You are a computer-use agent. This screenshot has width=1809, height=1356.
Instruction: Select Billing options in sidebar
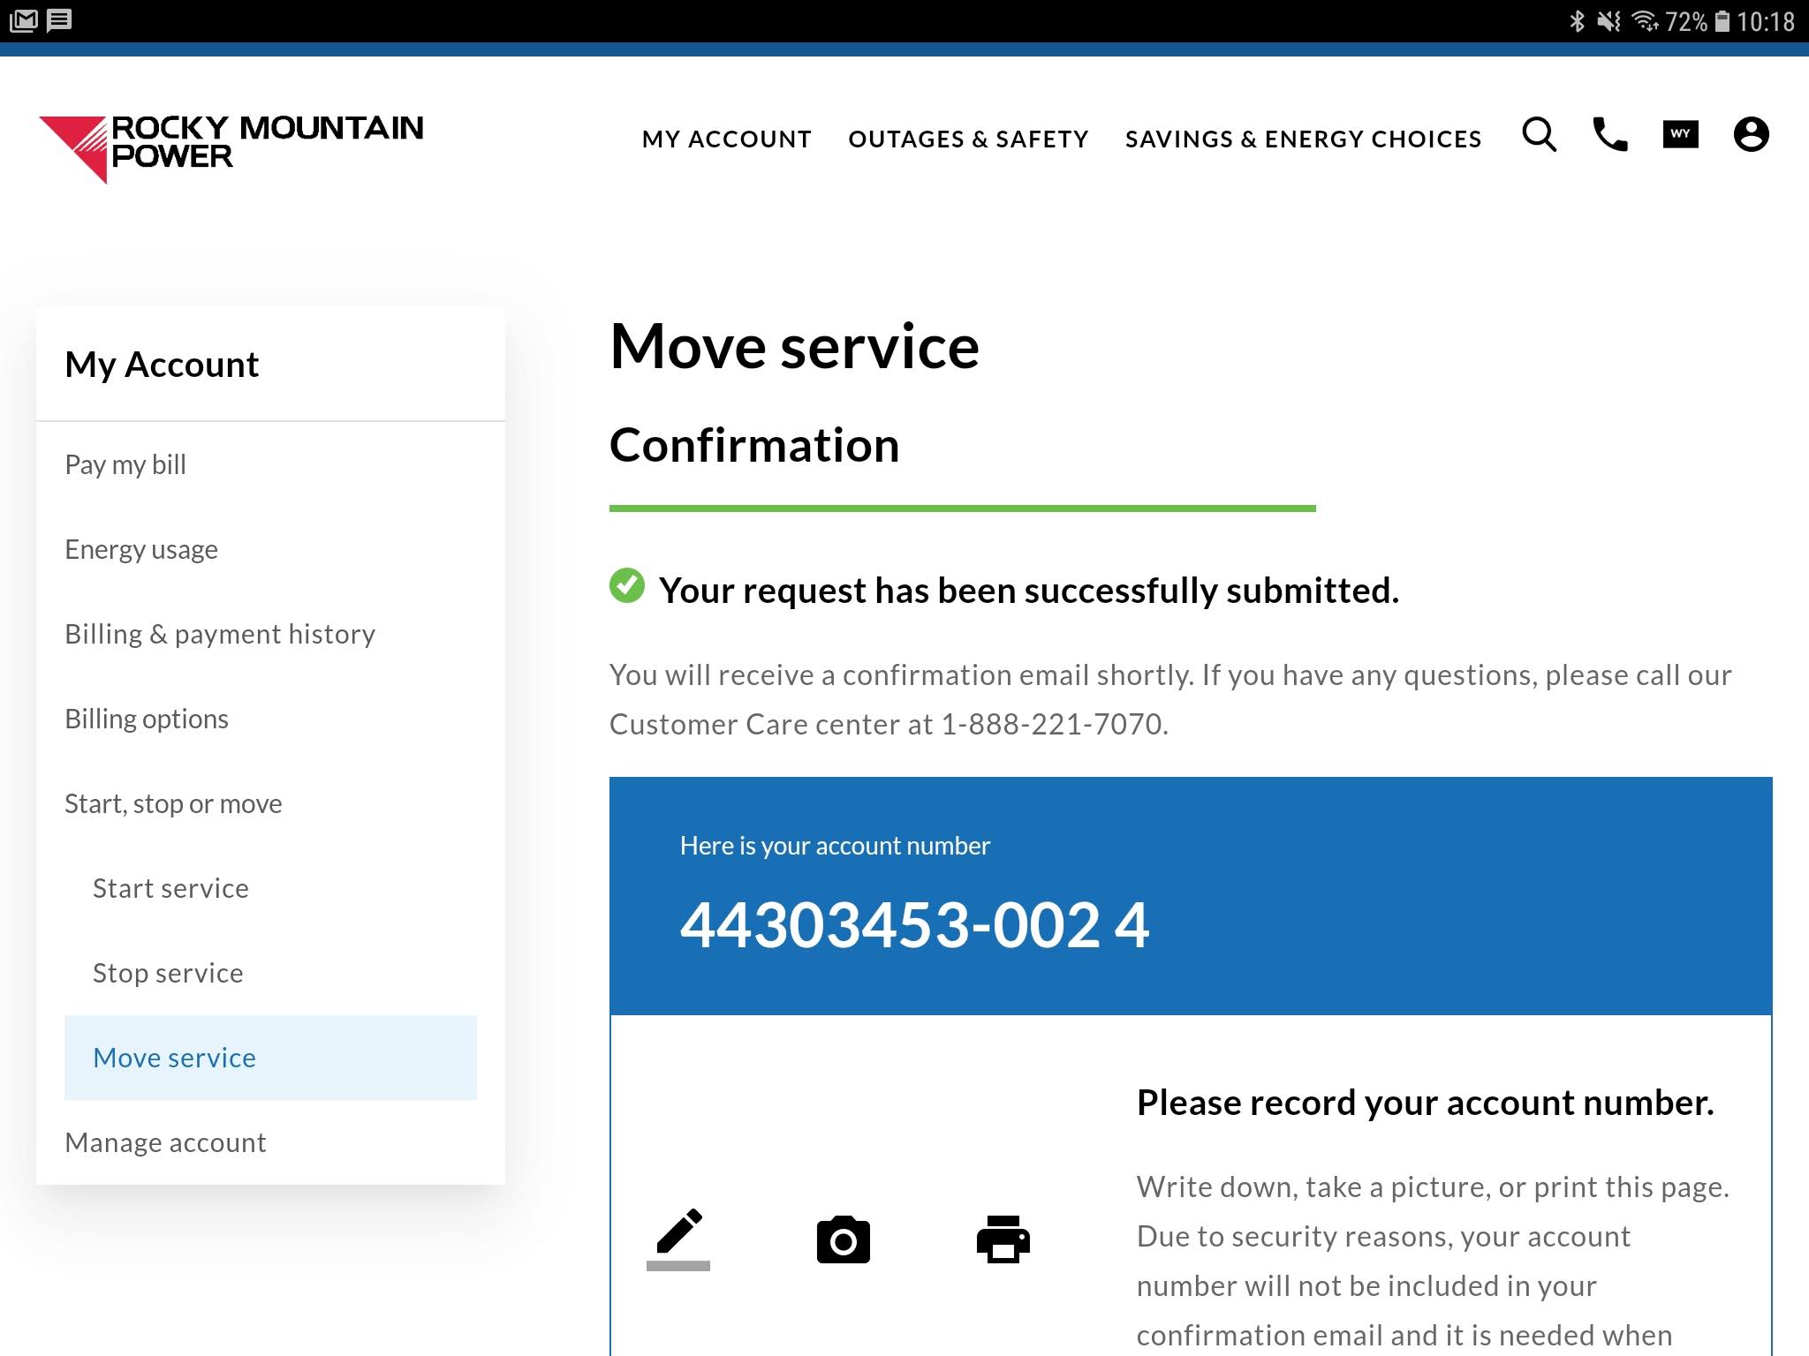(x=147, y=719)
